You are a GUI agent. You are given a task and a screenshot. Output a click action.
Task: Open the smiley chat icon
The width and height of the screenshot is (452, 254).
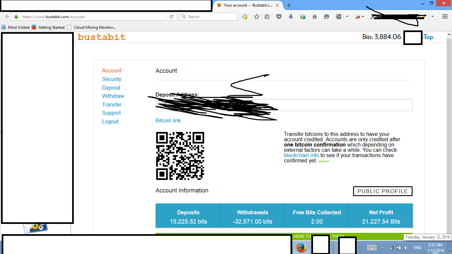[327, 17]
